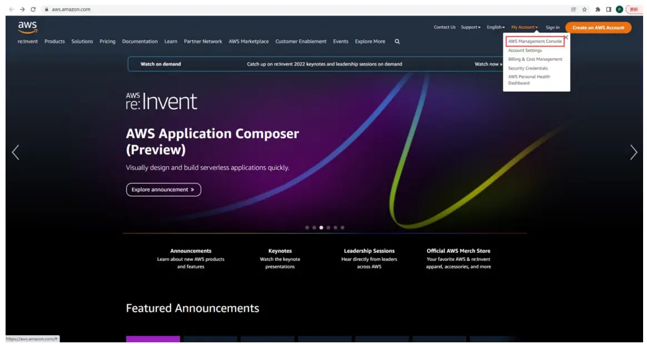Open AWS Management Console entry
The width and height of the screenshot is (647, 344).
click(535, 41)
